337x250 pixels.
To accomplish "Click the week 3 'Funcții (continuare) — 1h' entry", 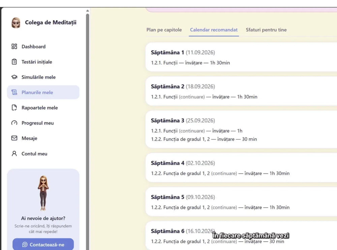I will pyautogui.click(x=197, y=131).
